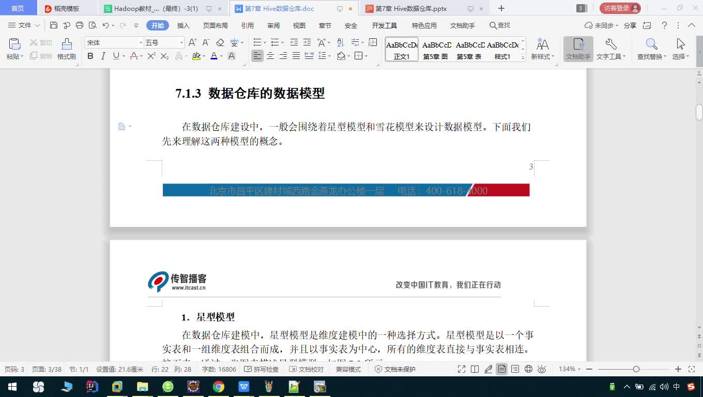Click the Paste clipboard icon

pyautogui.click(x=14, y=44)
